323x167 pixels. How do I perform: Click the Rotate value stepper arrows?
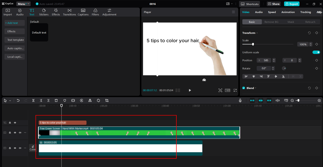[x=273, y=68]
